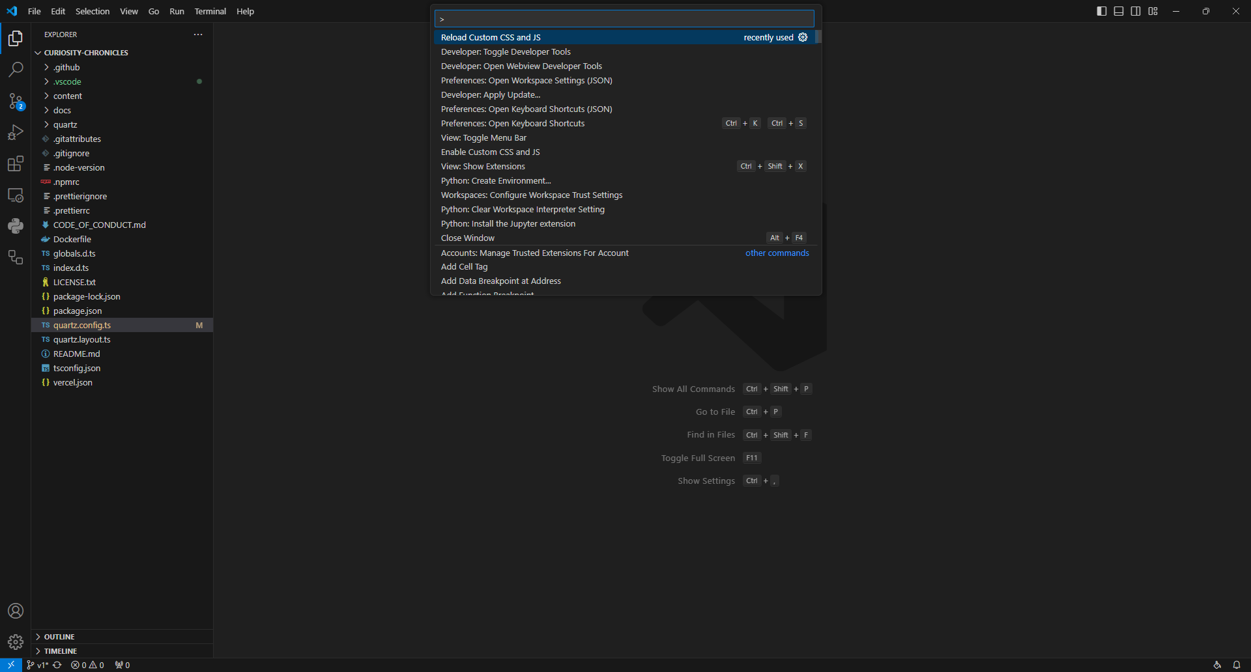Open README.md file

point(122,354)
